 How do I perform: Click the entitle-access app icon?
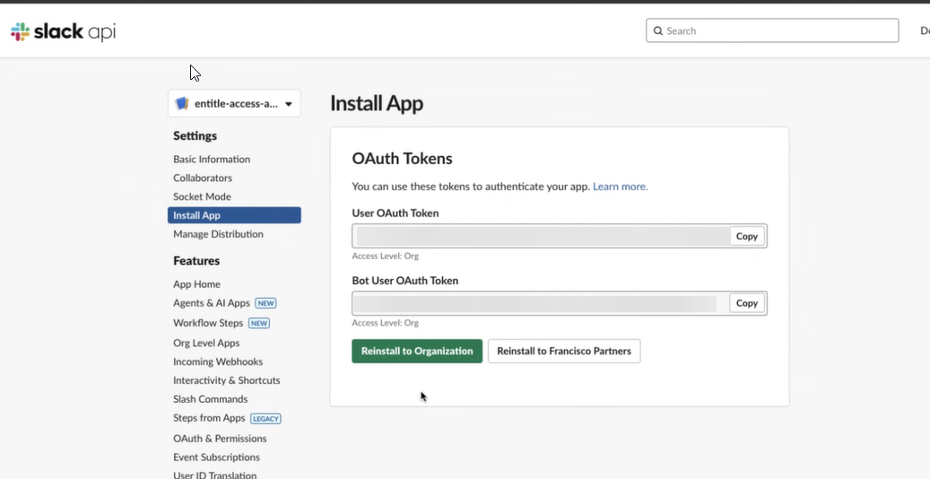pyautogui.click(x=182, y=104)
